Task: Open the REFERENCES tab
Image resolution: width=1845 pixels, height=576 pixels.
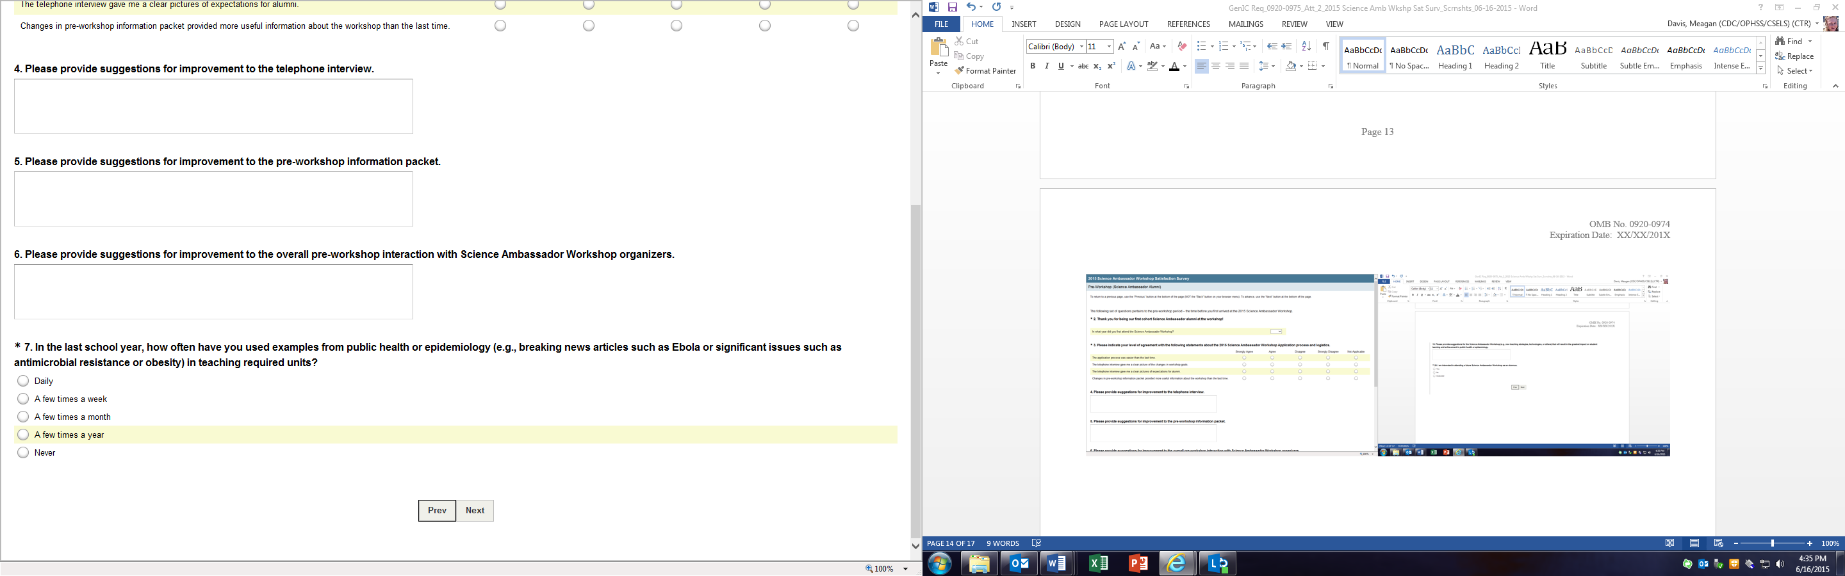Action: click(1188, 24)
